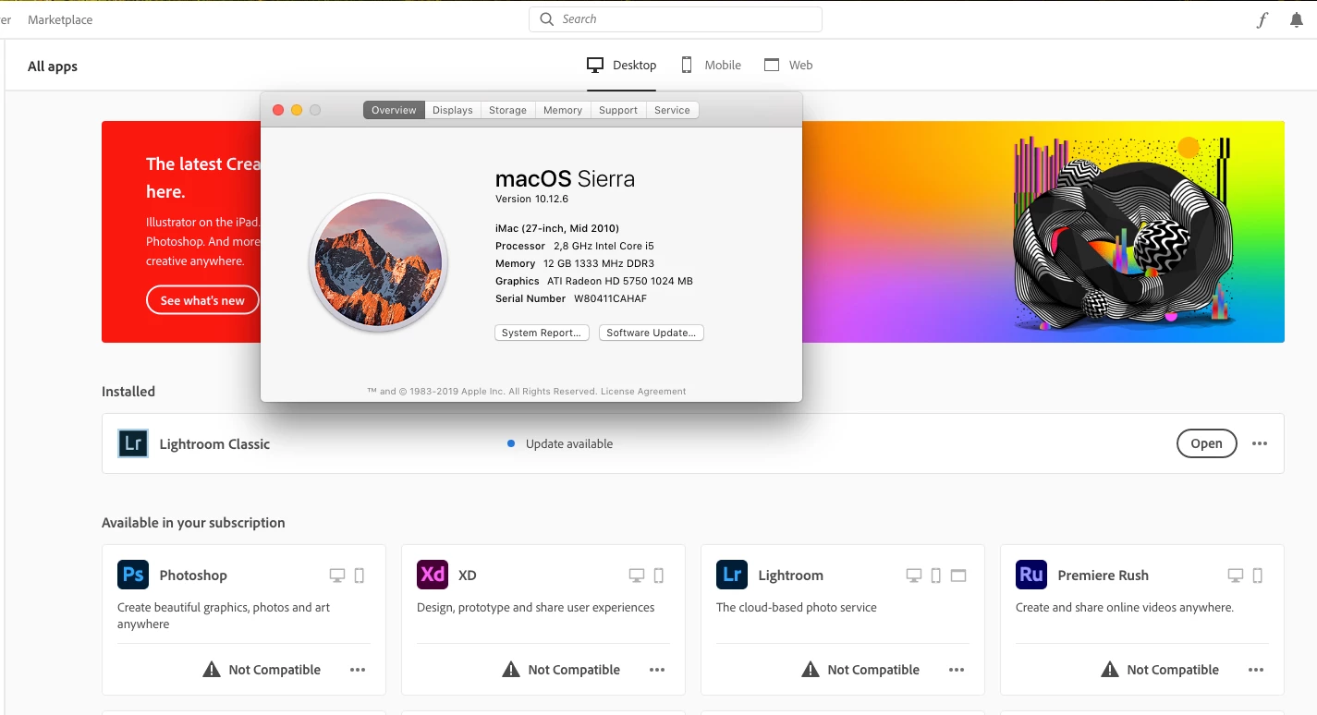
Task: Click Lightroom's mobile platform icon
Action: coord(936,576)
